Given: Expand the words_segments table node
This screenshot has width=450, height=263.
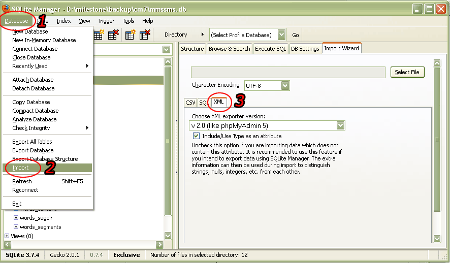Looking at the screenshot, I should [16, 227].
